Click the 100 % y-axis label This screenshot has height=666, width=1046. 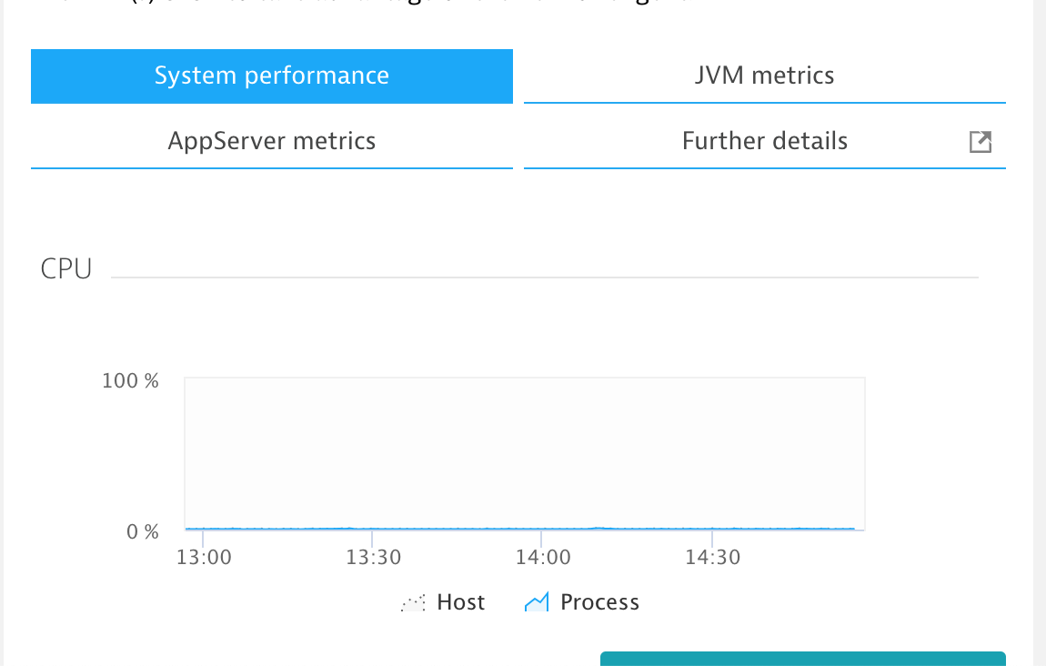coord(130,380)
